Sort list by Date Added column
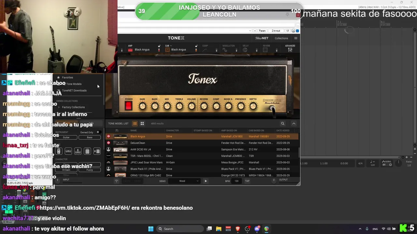The image size is (417, 234). (283, 130)
